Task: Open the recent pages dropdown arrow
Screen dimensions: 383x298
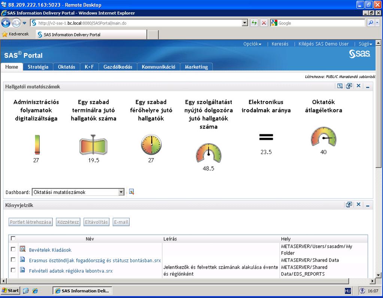Action: click(24, 23)
